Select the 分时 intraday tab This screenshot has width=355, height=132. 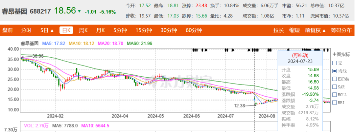pyautogui.click(x=27, y=30)
